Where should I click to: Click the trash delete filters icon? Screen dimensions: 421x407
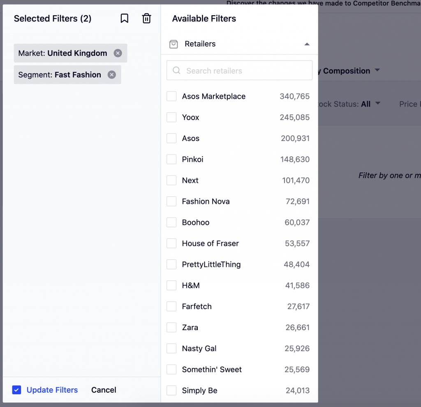pyautogui.click(x=146, y=18)
